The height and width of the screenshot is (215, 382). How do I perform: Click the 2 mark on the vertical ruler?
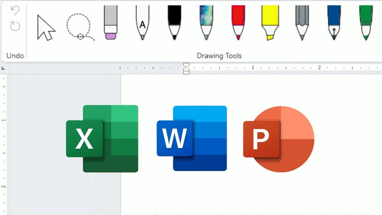click(x=4, y=187)
